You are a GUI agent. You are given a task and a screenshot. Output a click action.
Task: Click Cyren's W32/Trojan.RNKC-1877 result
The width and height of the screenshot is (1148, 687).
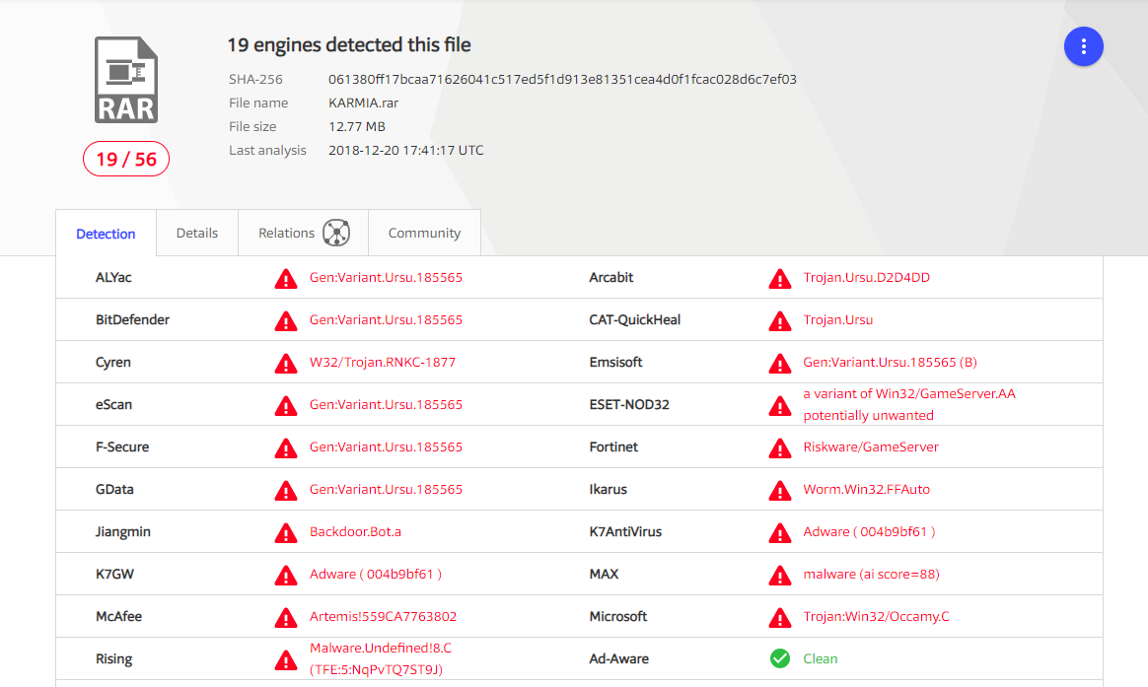[383, 362]
